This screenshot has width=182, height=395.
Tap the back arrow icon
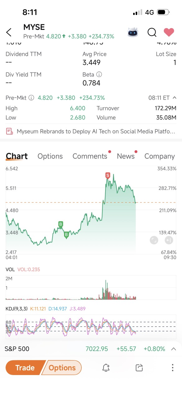(x=9, y=32)
